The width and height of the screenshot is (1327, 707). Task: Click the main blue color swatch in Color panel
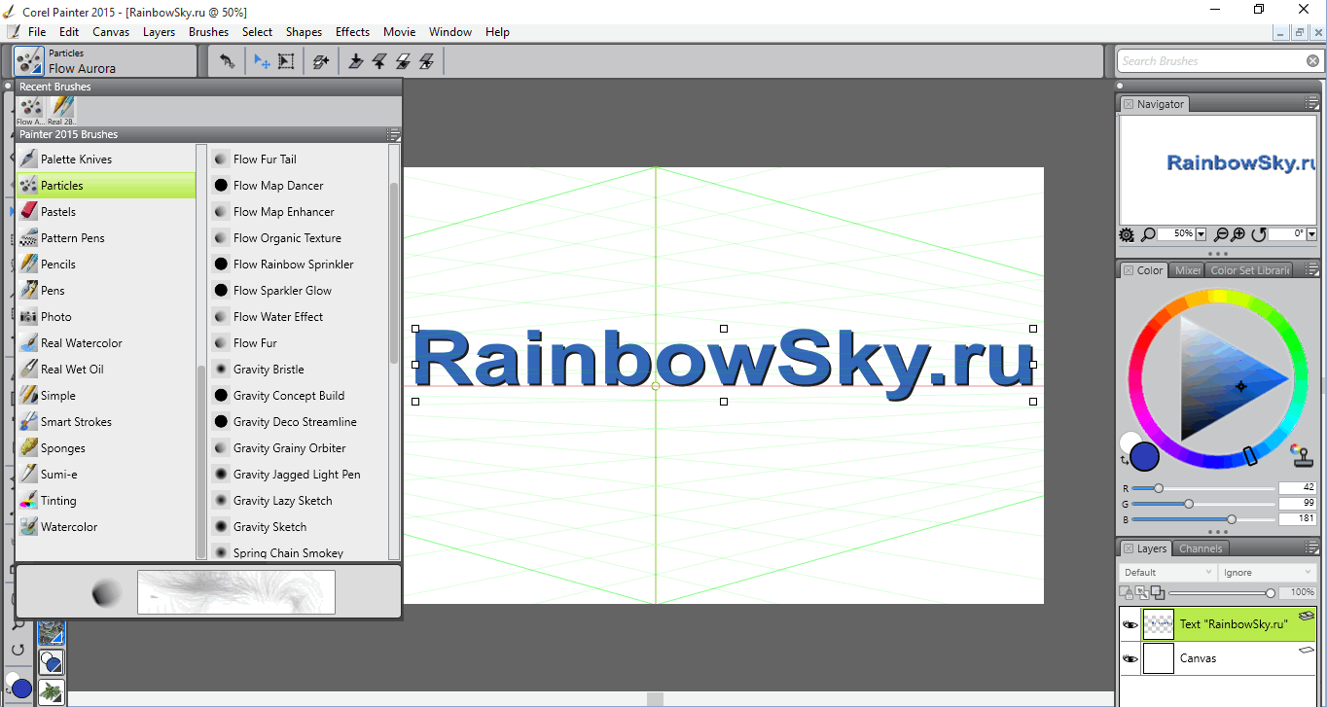click(1145, 456)
